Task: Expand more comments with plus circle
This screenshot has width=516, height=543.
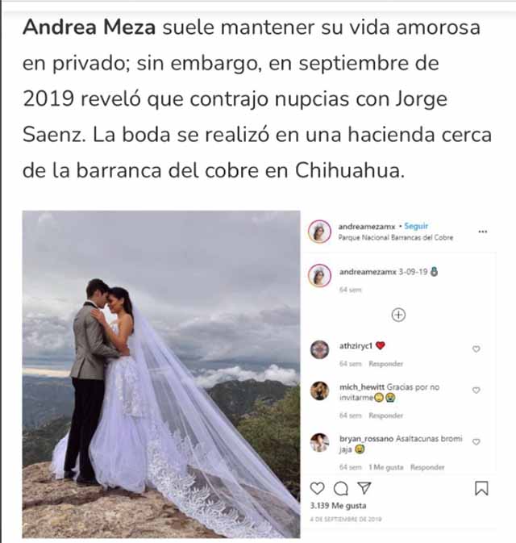Action: 398,315
